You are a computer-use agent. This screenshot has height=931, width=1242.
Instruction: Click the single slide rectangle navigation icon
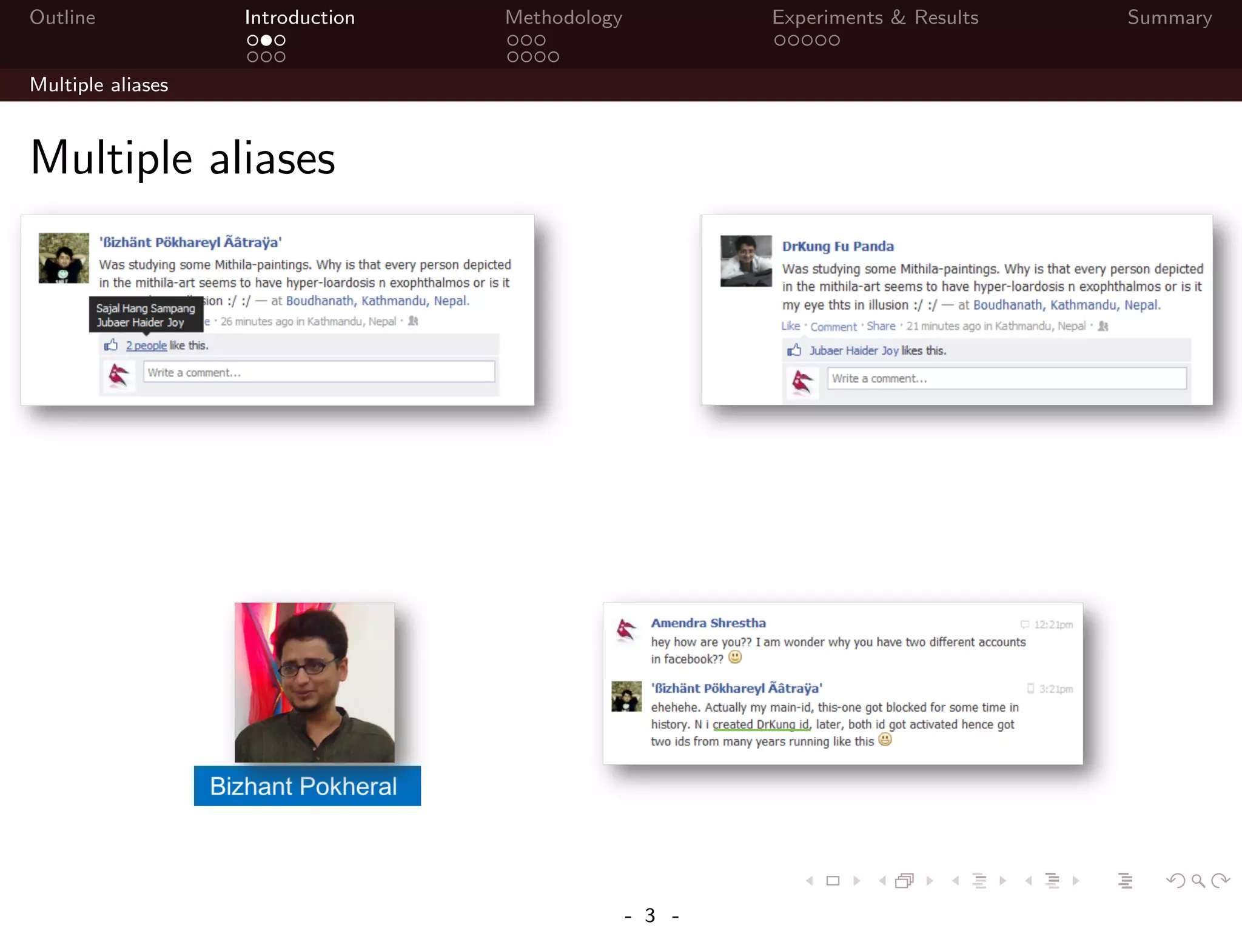coord(833,881)
